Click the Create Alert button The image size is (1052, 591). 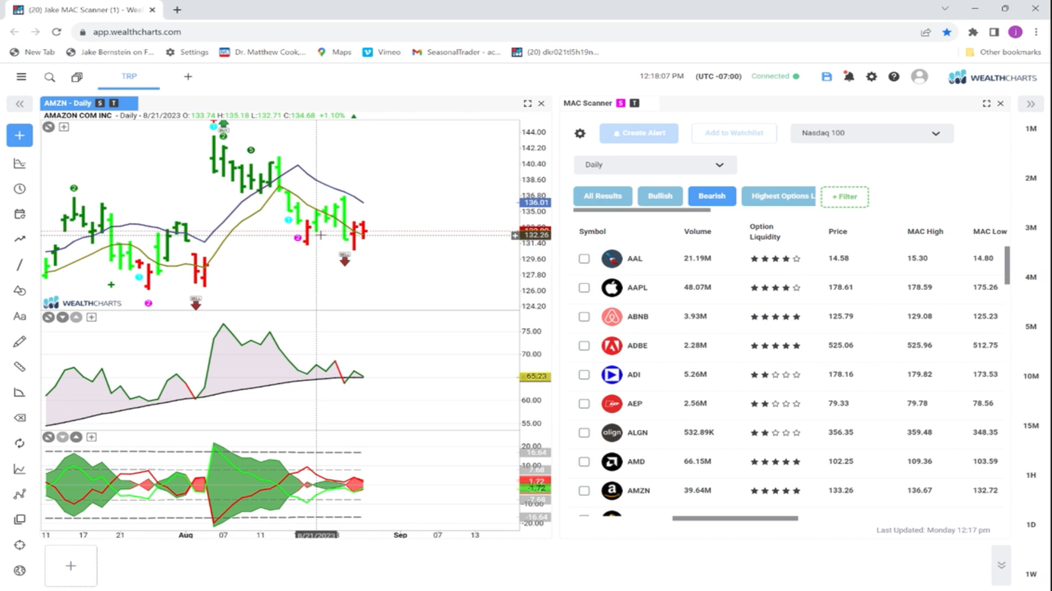(x=639, y=133)
